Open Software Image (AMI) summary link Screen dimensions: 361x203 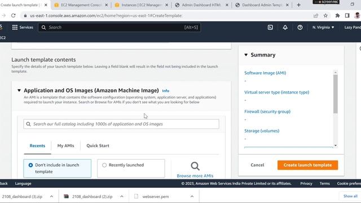tap(265, 73)
